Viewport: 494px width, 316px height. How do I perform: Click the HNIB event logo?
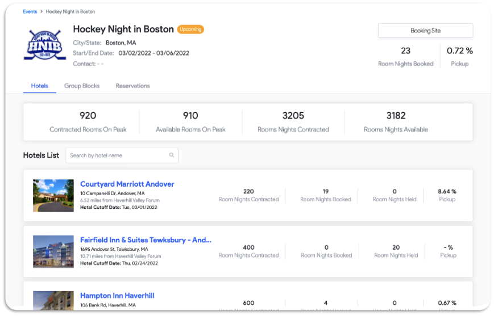45,45
